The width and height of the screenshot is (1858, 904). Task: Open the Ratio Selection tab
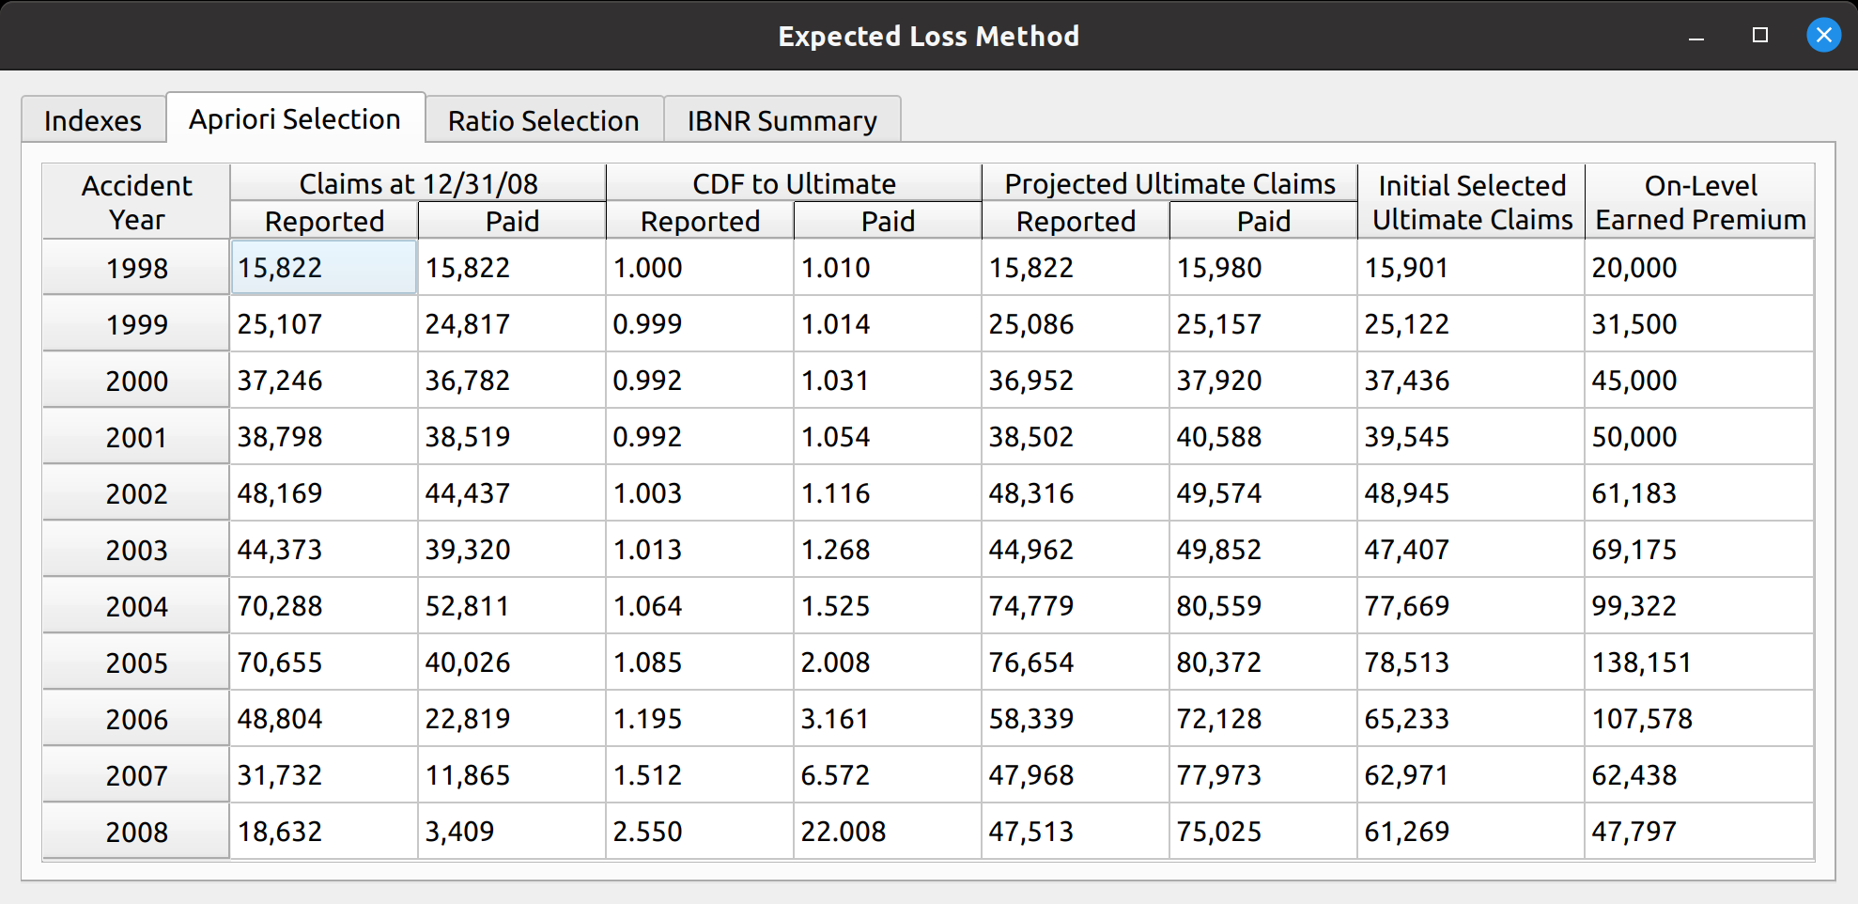(543, 120)
